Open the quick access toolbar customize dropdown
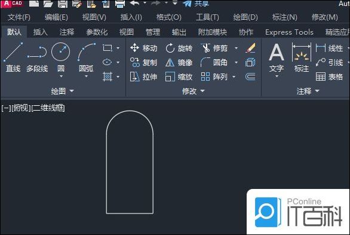 click(x=175, y=3)
